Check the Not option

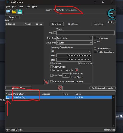pos(95,41)
